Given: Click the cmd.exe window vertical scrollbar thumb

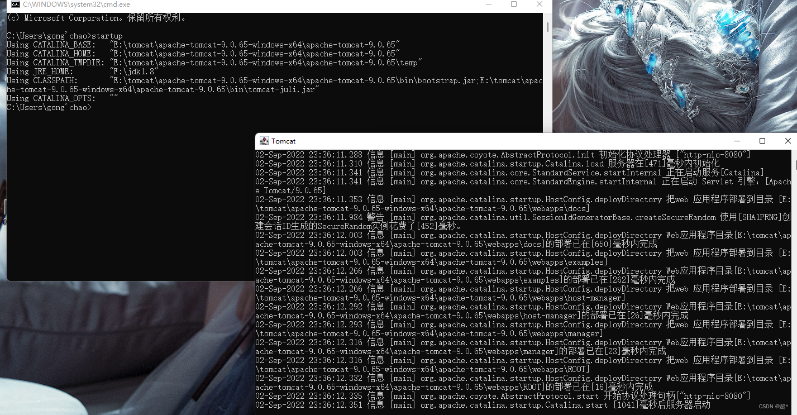Looking at the screenshot, I should 547,27.
